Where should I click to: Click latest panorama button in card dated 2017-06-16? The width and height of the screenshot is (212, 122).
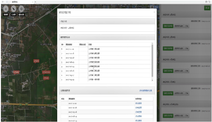[x=179, y=71]
